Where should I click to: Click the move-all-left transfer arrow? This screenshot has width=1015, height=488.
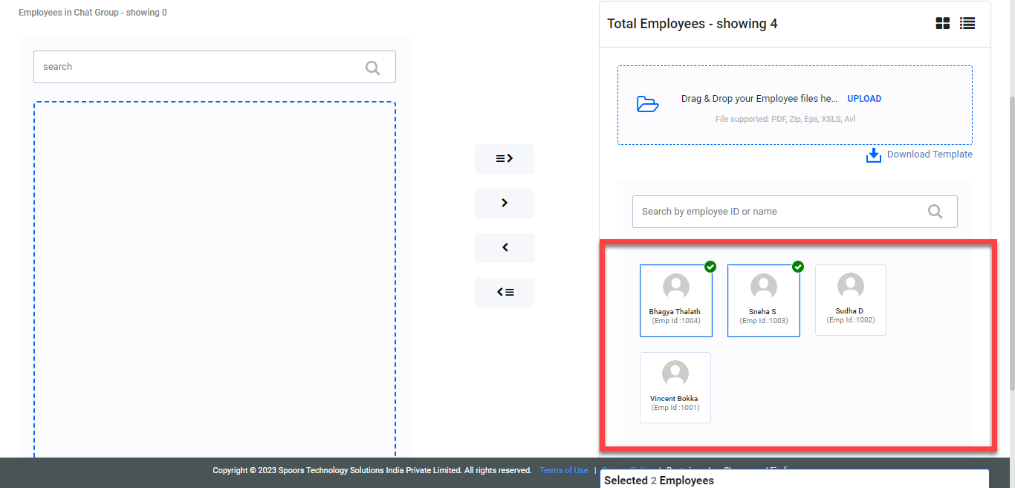505,292
